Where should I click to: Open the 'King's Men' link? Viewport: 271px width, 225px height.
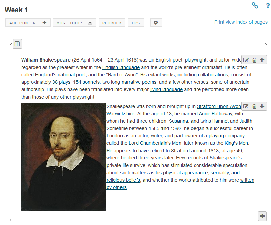pos(236,143)
